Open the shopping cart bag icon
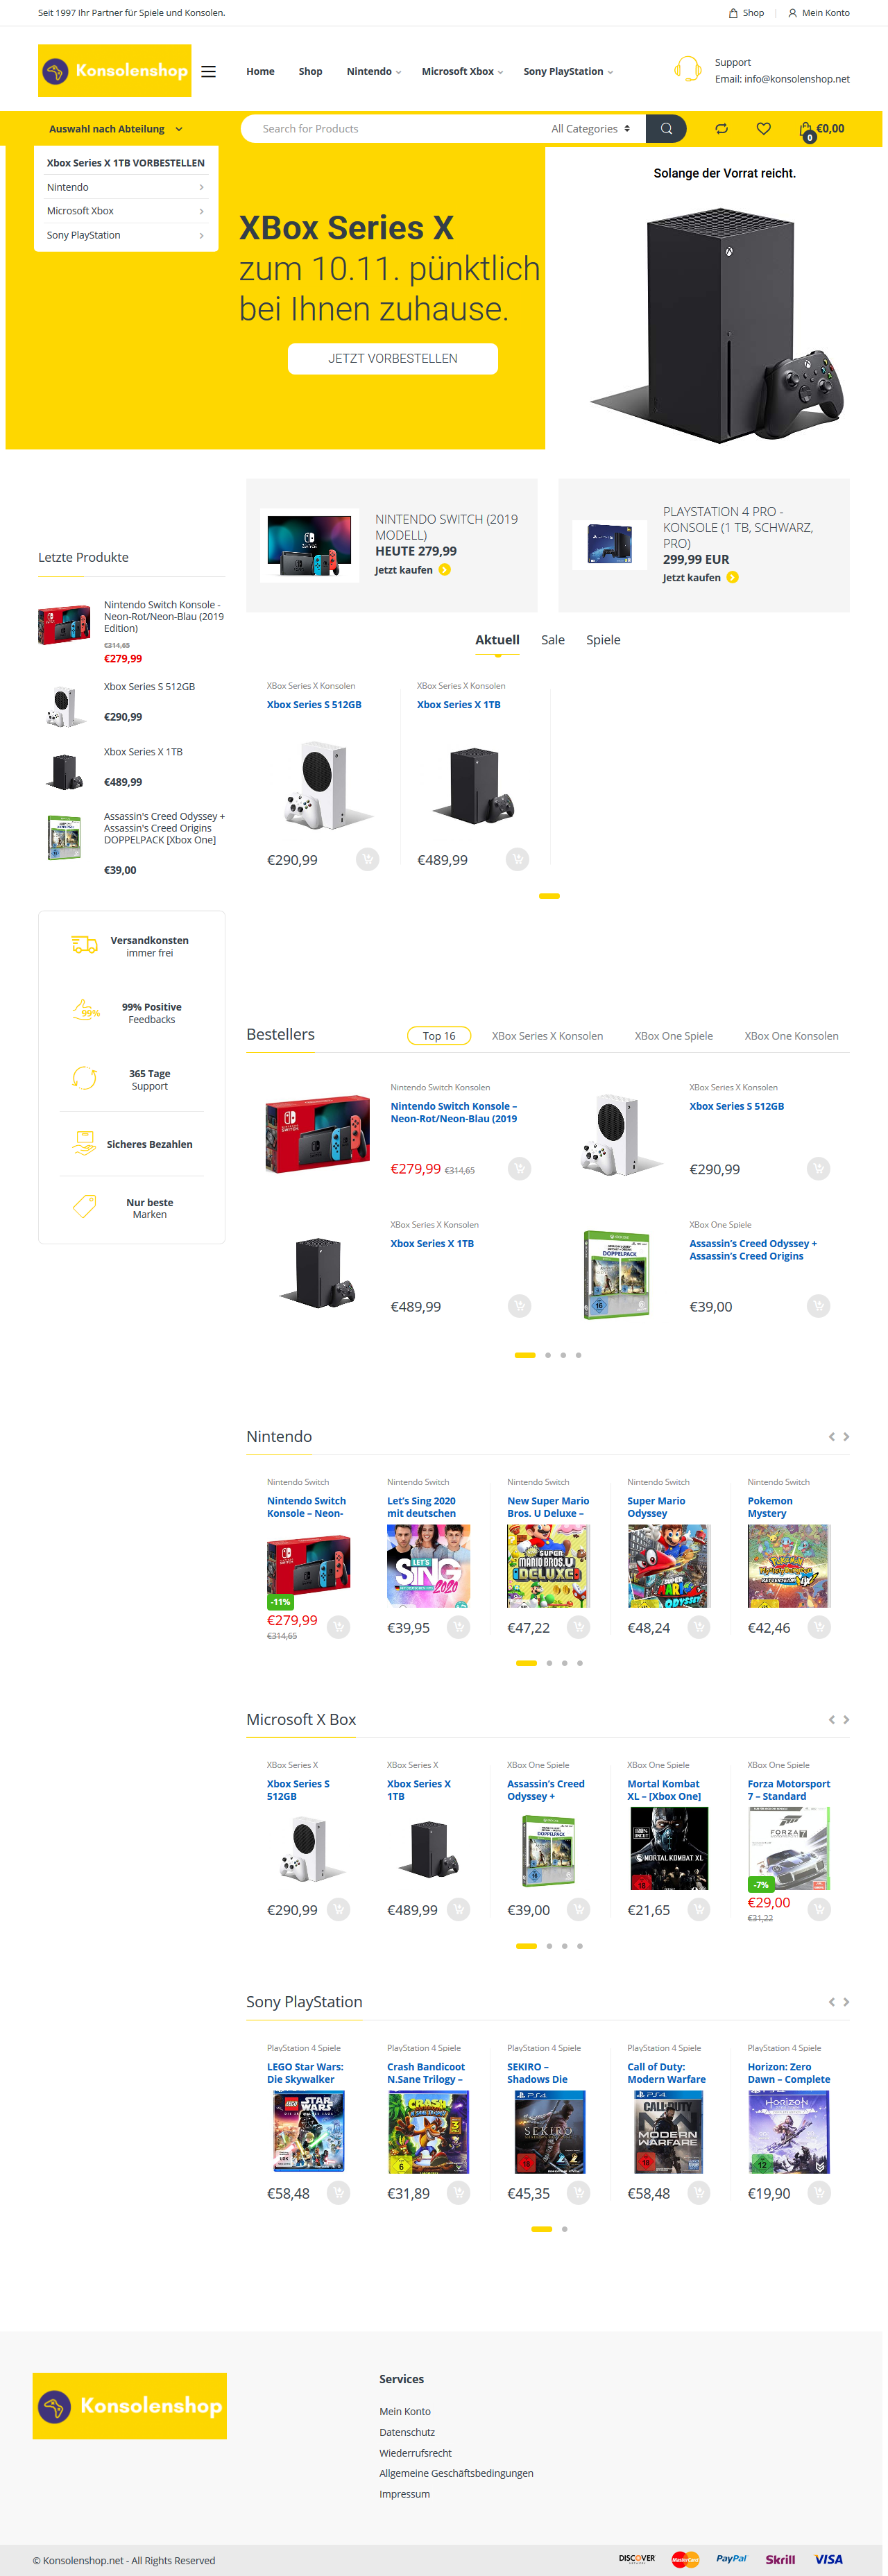 pyautogui.click(x=806, y=129)
